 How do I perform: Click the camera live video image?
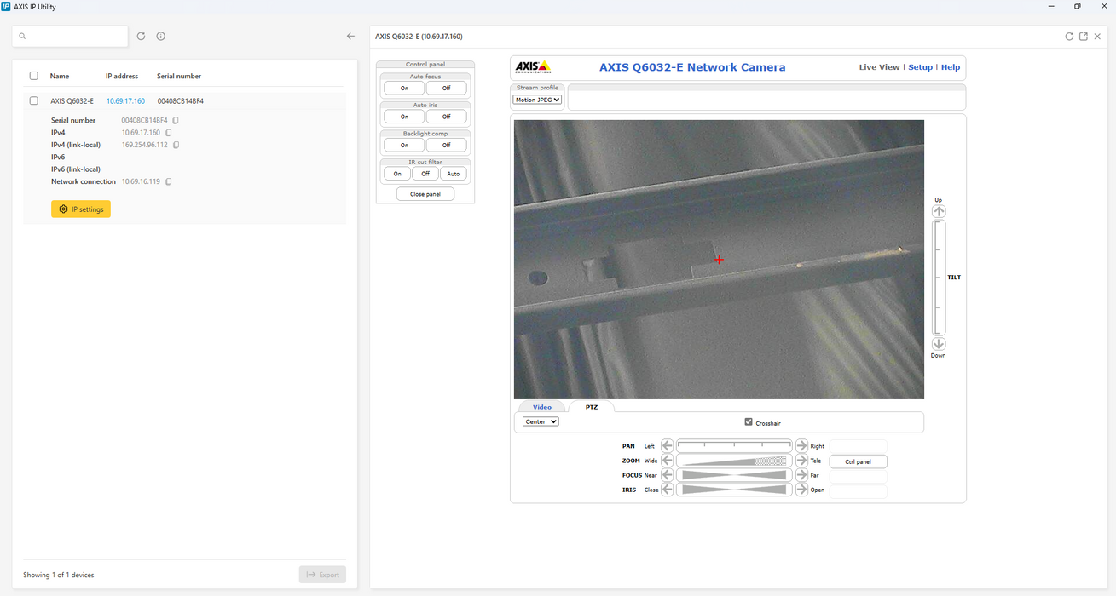click(719, 260)
